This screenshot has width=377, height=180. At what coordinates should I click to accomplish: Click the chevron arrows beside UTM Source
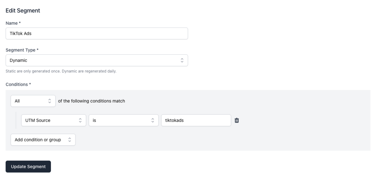(80, 120)
